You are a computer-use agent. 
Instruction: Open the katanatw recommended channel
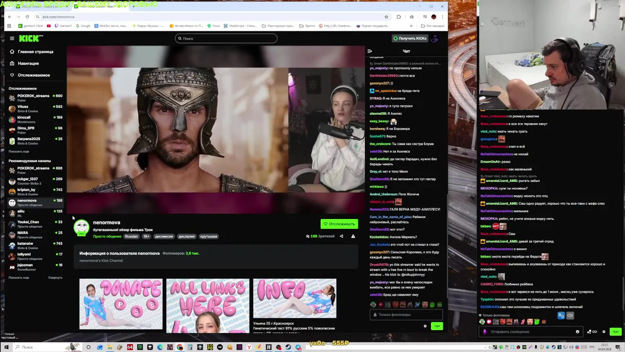(x=35, y=245)
